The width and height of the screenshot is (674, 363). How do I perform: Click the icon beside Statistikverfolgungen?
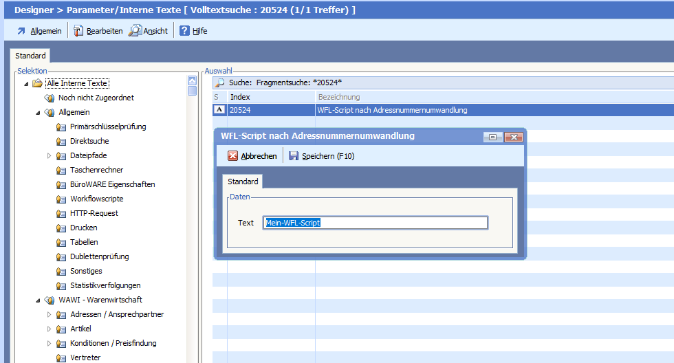click(61, 286)
